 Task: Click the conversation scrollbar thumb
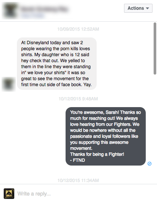pyautogui.click(x=155, y=49)
